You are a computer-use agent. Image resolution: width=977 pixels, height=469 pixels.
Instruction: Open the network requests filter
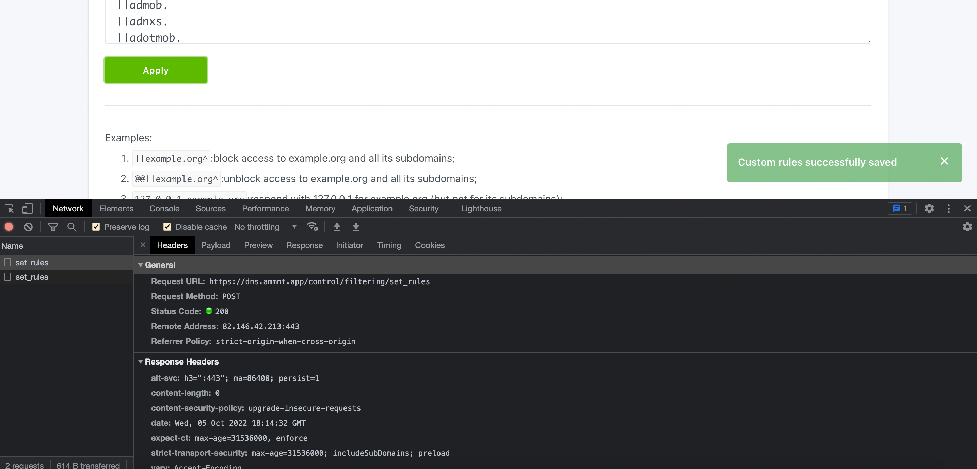pyautogui.click(x=53, y=227)
